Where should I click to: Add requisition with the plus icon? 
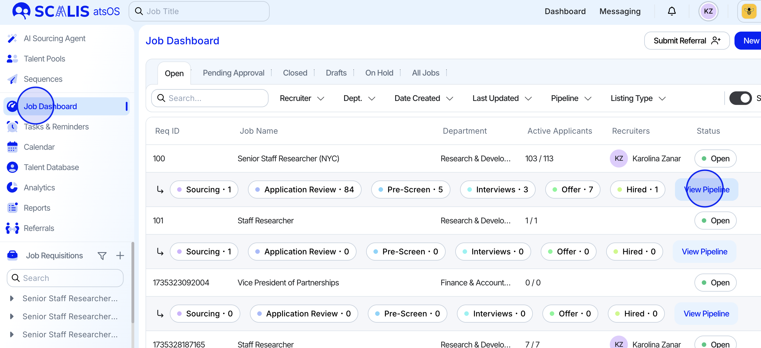pos(120,256)
